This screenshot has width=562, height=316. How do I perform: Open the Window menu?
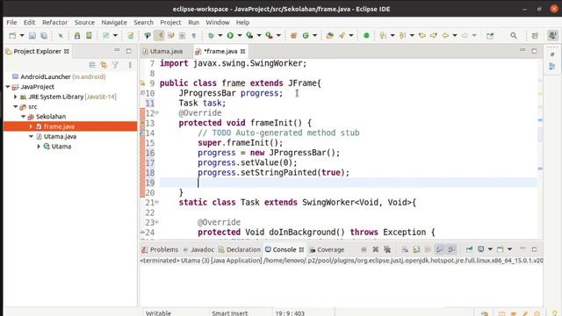(x=217, y=22)
